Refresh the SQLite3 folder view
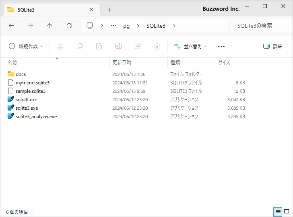This screenshot has height=217, width=293. [69, 26]
